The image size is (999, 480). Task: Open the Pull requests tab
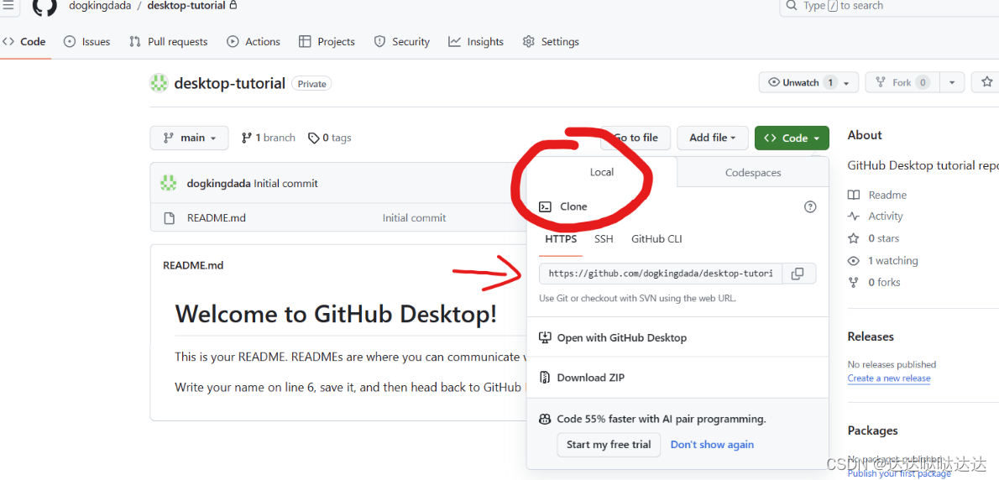(168, 41)
